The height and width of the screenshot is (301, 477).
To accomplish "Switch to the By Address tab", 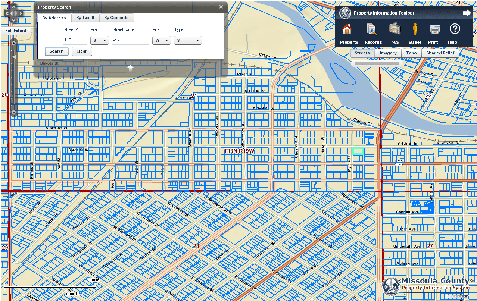I will click(54, 18).
